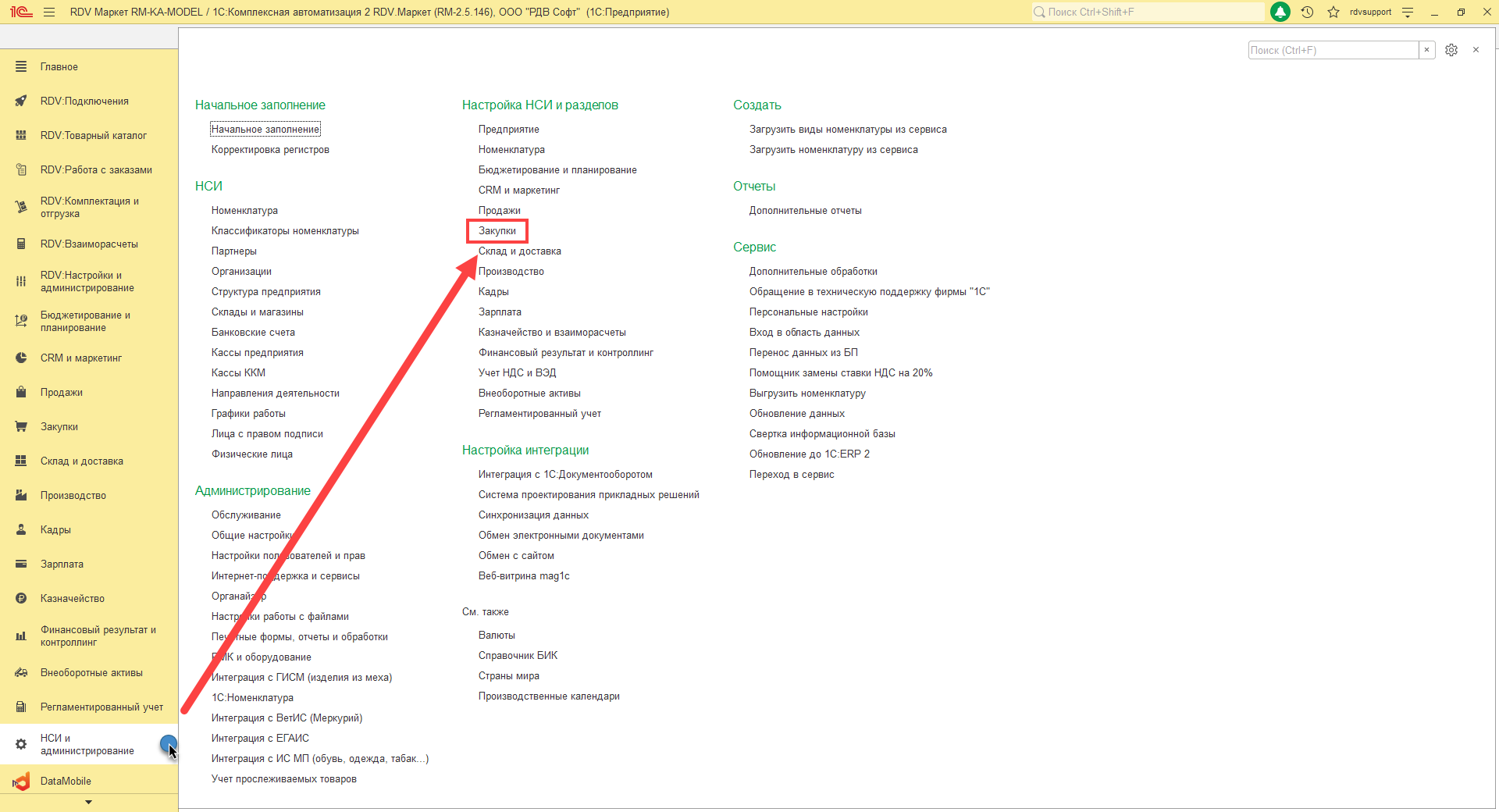Click the Склад и доставка icon

(21, 461)
